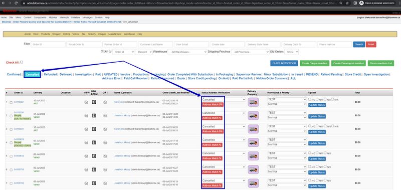Tick the N/R checkbox in row 3

(333, 126)
